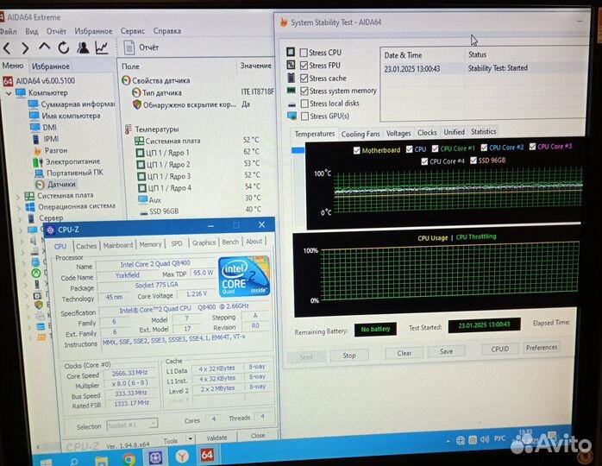Open the Mainboard tab in CPU-Z
Screen dimensions: 602x466
tap(118, 245)
